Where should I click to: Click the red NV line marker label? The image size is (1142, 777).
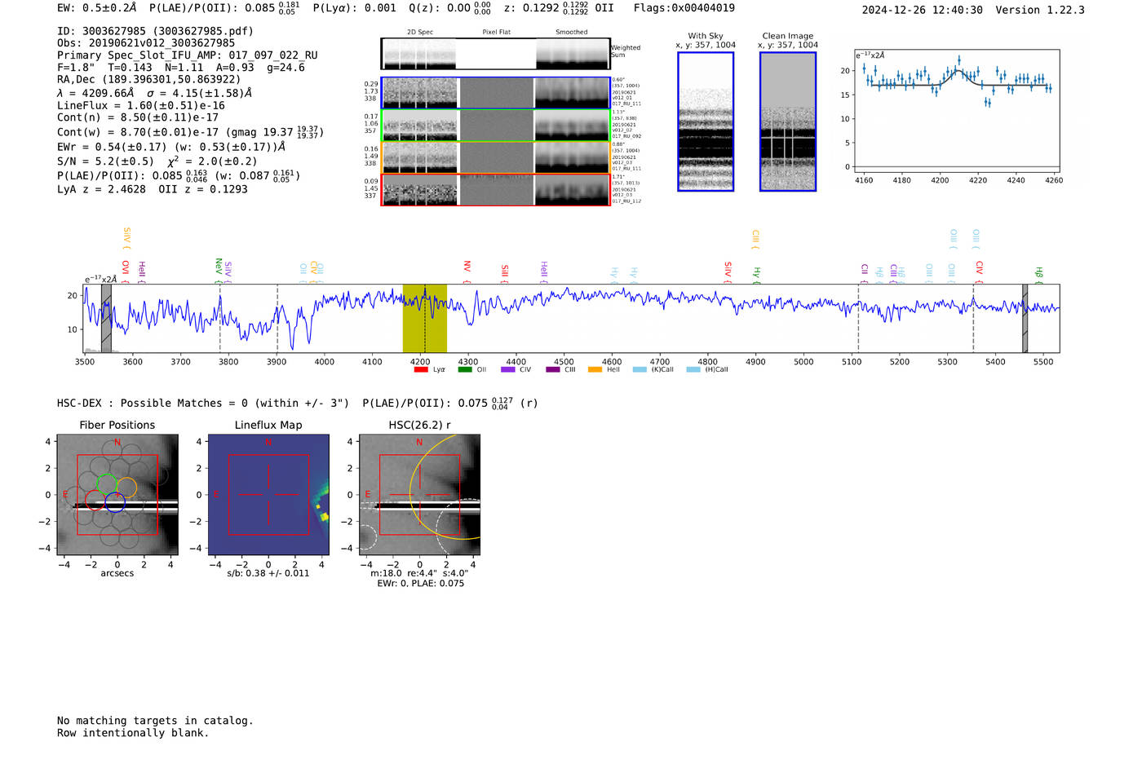tap(467, 272)
